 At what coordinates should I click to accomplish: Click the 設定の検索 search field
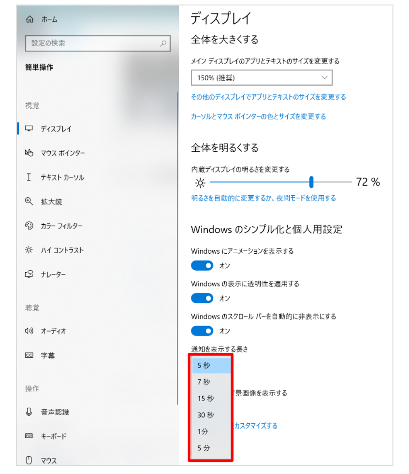point(98,43)
